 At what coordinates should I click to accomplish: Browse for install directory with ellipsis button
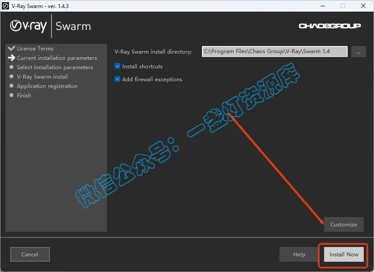pyautogui.click(x=358, y=52)
